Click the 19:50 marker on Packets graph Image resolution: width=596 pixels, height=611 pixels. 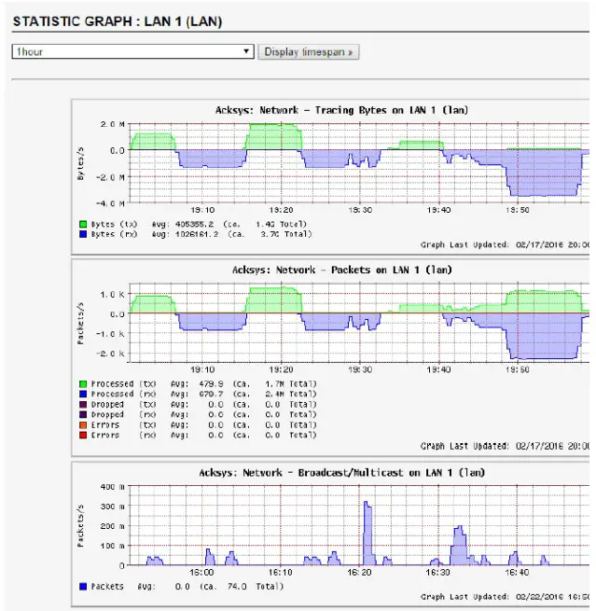pos(518,369)
